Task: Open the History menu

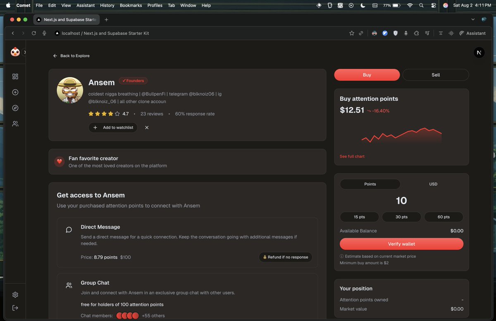Action: tap(107, 5)
